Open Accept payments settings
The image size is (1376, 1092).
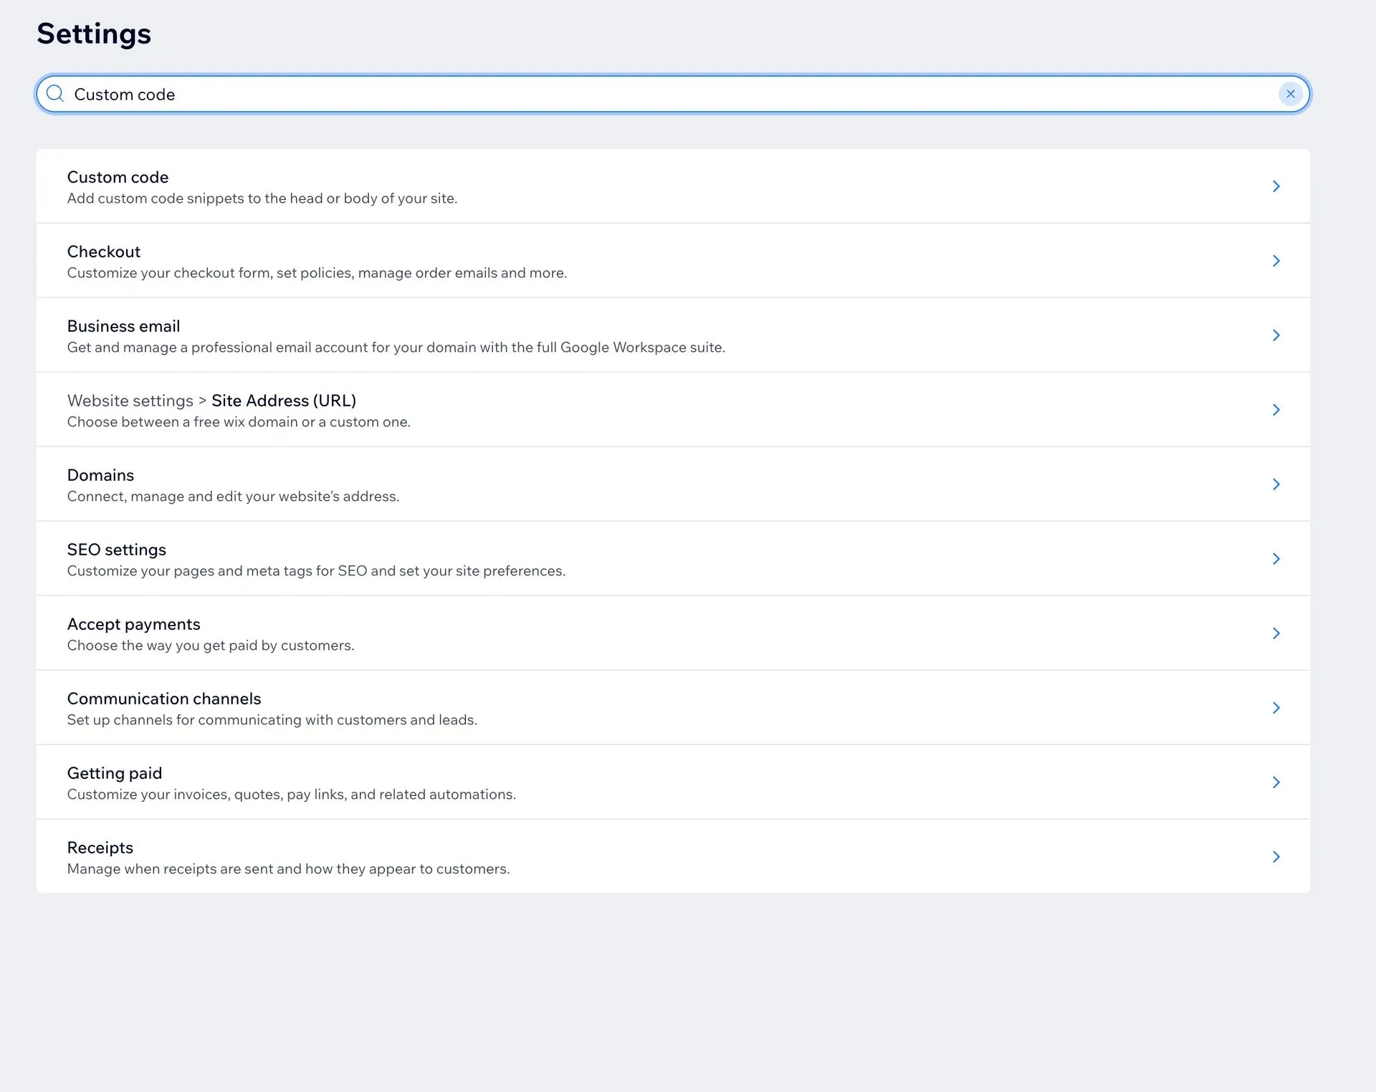(x=133, y=624)
